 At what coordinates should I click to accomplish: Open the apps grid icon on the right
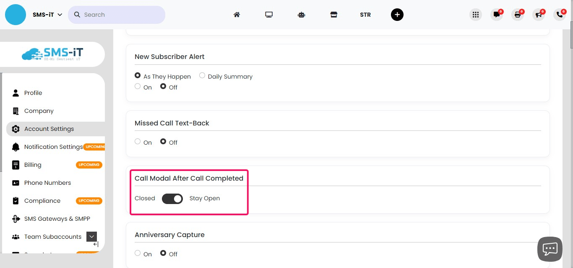[x=475, y=14]
